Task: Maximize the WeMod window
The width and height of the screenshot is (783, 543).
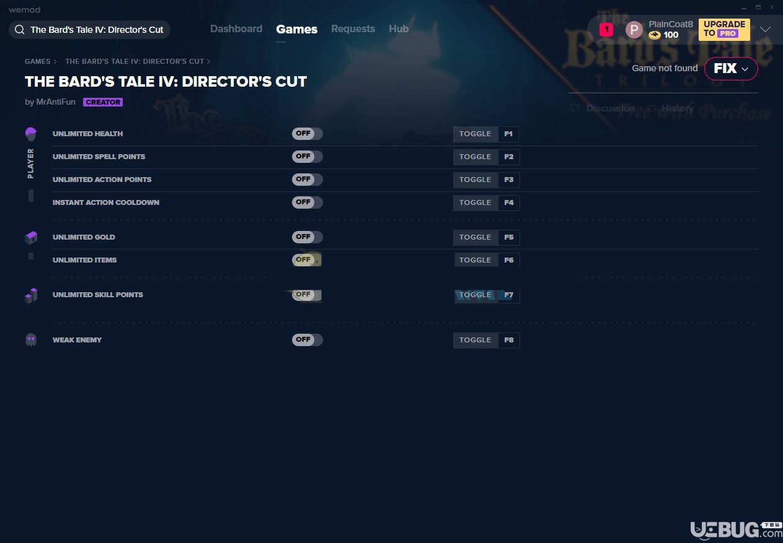Action: point(758,7)
